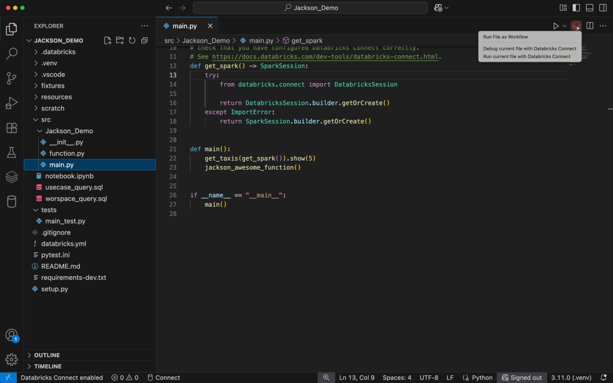Click Signed out to change account status
The height and width of the screenshot is (383, 613).
521,378
